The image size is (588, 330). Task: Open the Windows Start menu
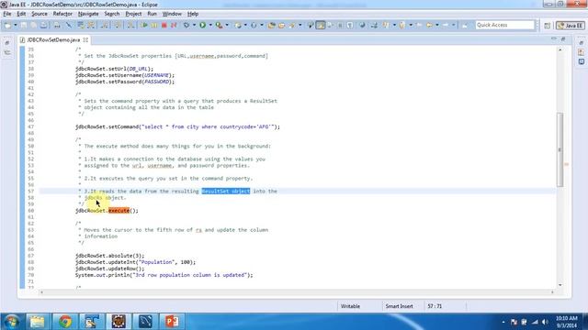[x=11, y=322]
